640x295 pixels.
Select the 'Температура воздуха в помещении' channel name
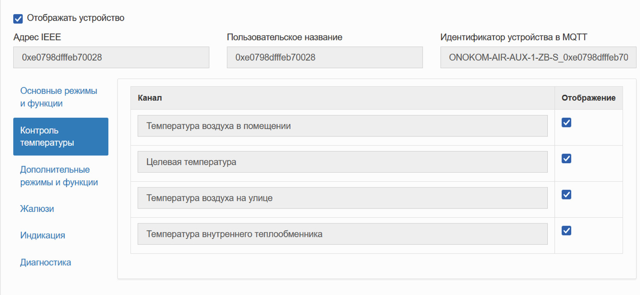click(342, 126)
